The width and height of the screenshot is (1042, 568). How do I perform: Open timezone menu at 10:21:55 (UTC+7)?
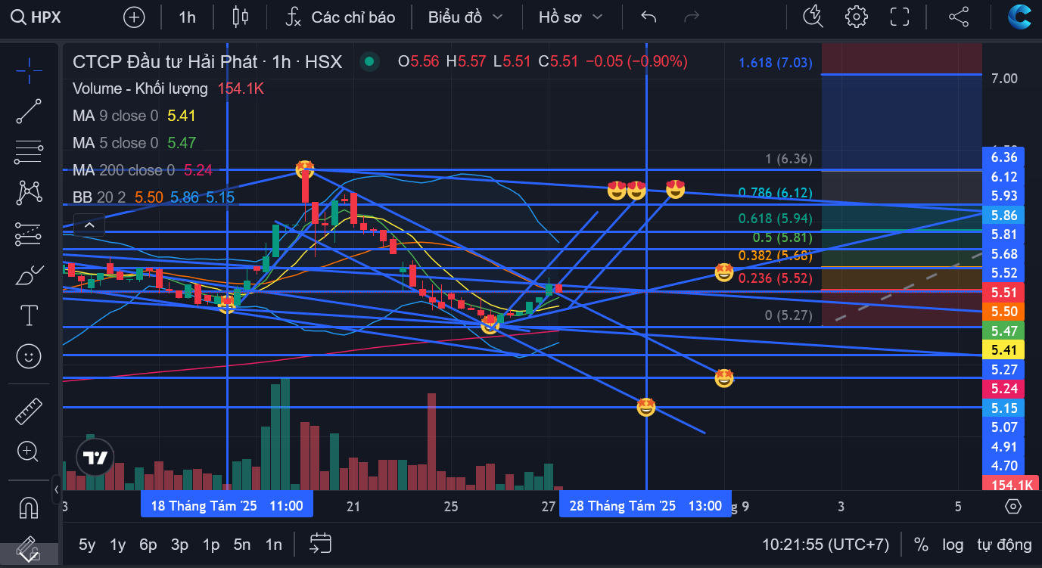click(x=825, y=545)
